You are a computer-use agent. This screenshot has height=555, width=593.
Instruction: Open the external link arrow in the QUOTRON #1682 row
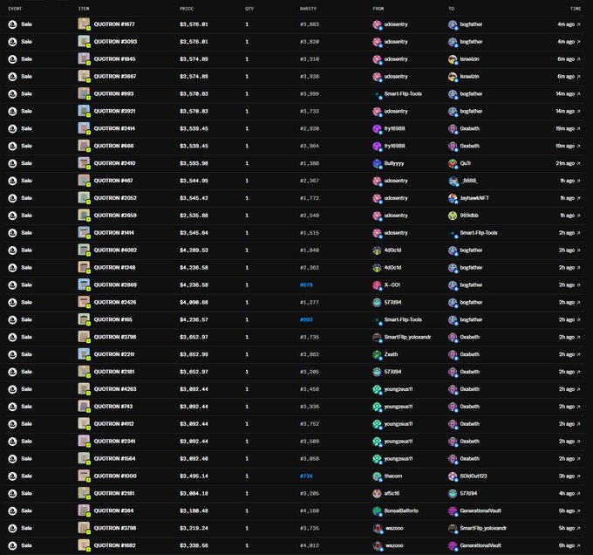(x=578, y=545)
